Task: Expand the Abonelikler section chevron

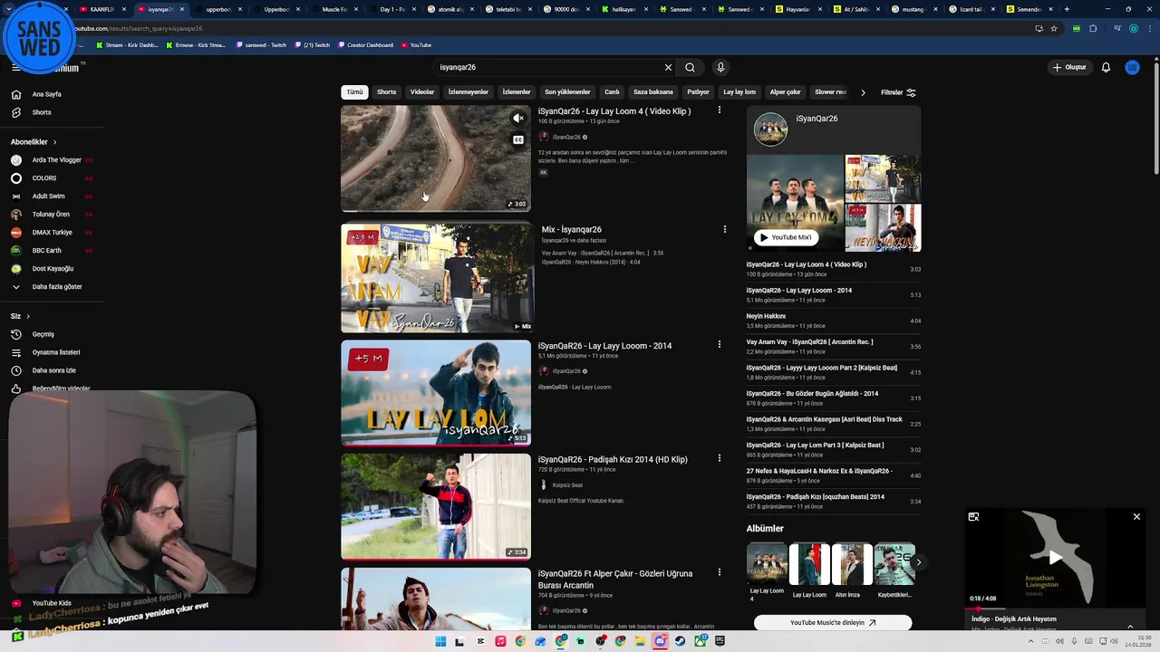Action: point(54,142)
